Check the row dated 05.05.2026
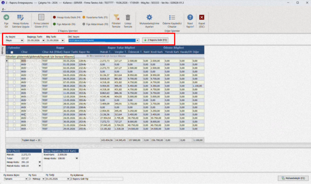This screenshot has height=184, width=311. point(14,61)
